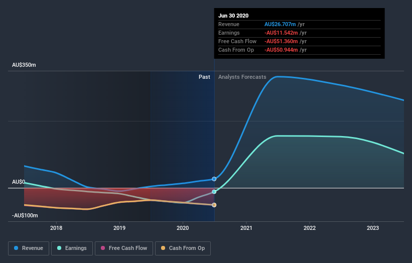Click the teal Earnings legend dot
The width and height of the screenshot is (412, 263).
(x=59, y=248)
